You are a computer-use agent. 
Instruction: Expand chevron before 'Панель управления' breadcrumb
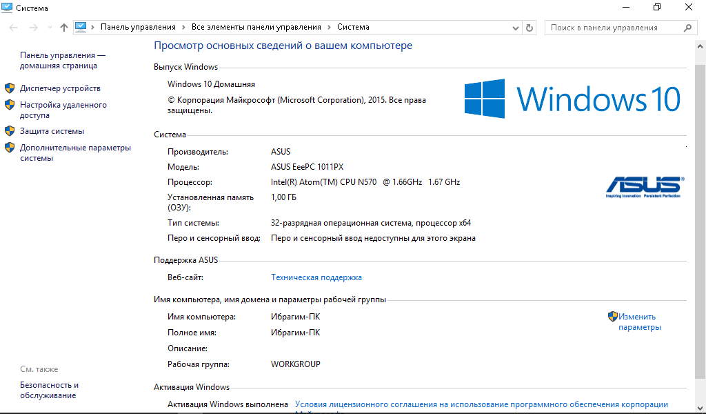coord(93,28)
